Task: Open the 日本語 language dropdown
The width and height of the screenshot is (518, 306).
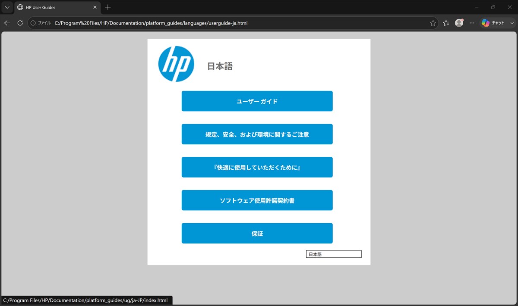Action: tap(334, 254)
